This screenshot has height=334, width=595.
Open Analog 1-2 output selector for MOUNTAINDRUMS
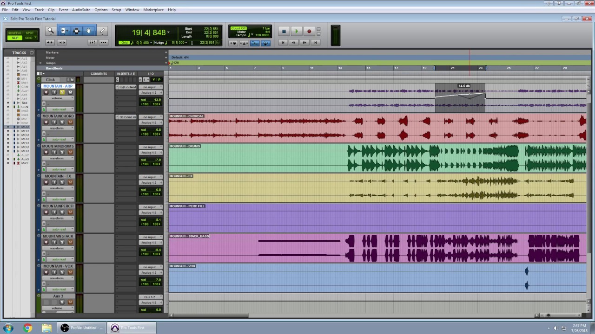point(151,153)
